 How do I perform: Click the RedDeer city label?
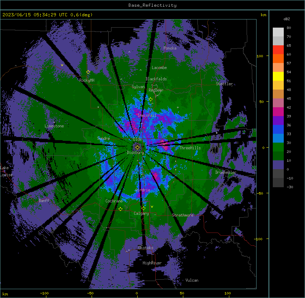click(x=156, y=90)
